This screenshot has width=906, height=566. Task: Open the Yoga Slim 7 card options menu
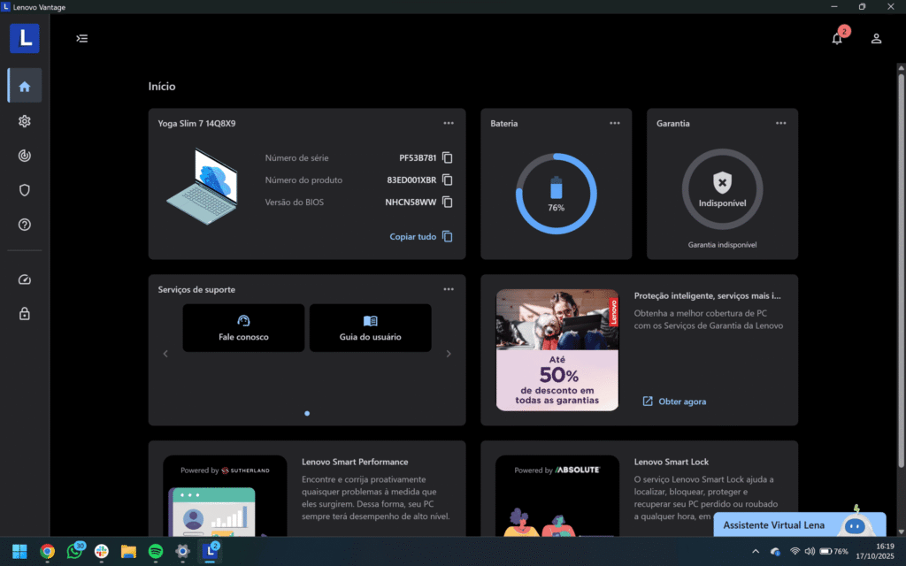pos(449,124)
